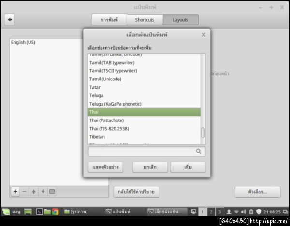290x226 pixels.
Task: Select Tamil (TSCII typewriter) layout
Action: [144, 71]
